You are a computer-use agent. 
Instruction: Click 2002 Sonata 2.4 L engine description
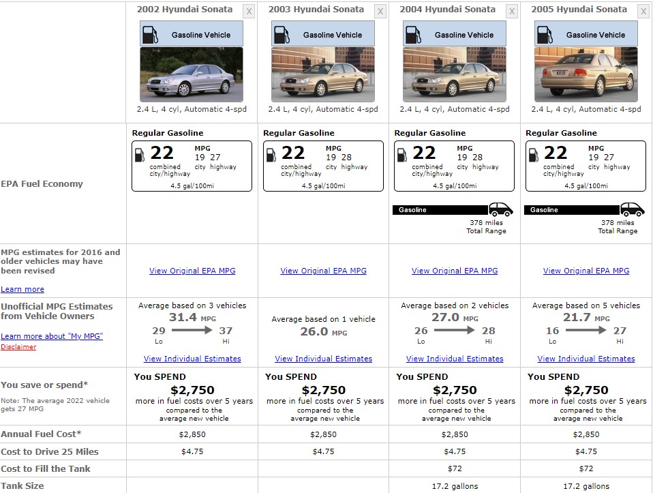tap(192, 109)
